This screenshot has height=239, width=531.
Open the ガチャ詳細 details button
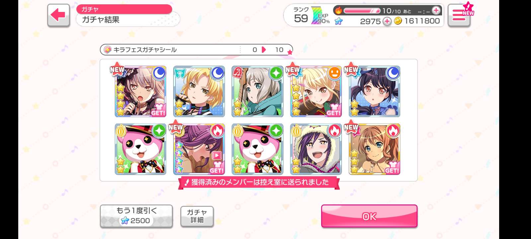tap(197, 216)
